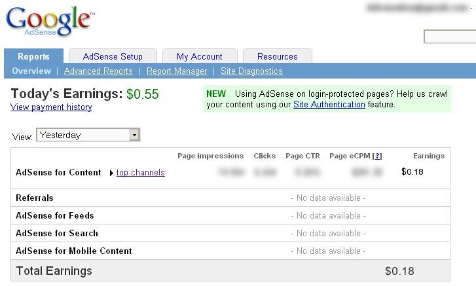Click the Total Earnings $0.18 value
The image size is (476, 286).
coord(399,271)
